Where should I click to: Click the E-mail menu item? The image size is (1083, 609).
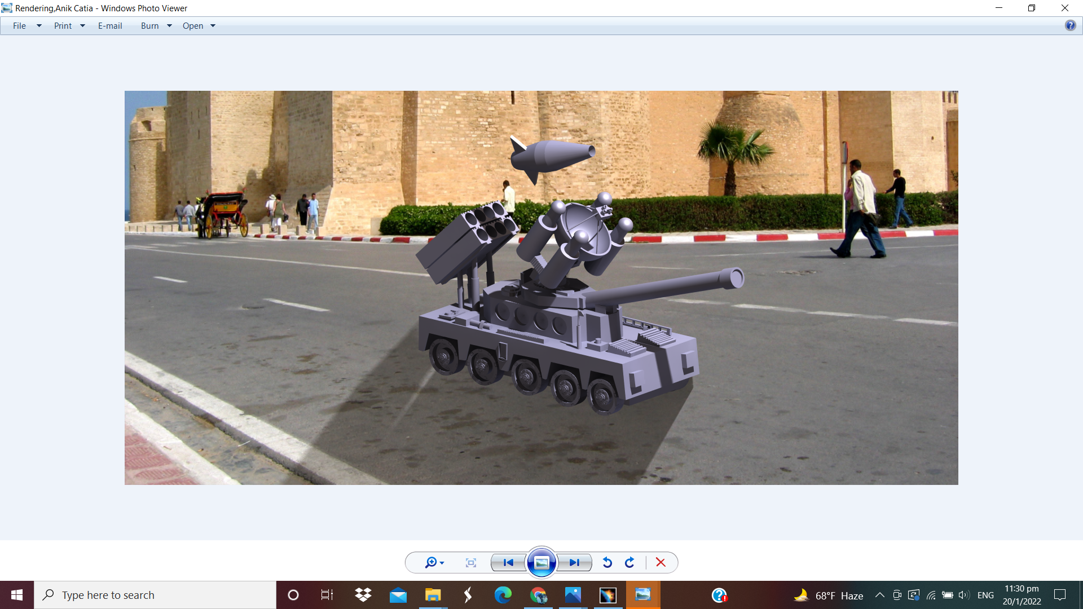click(110, 26)
